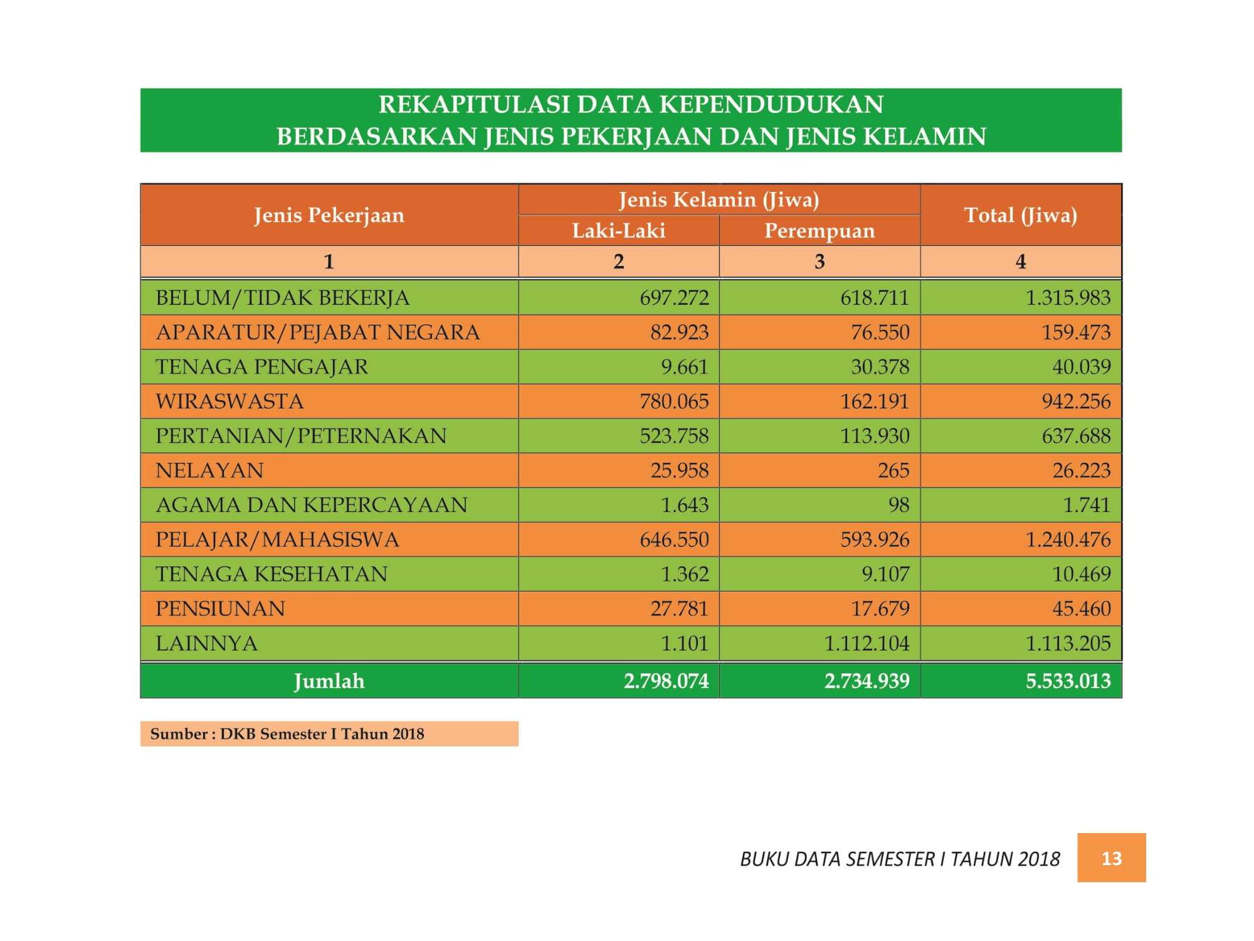Click column number '1' under Jenis Pekerjaan

[329, 262]
